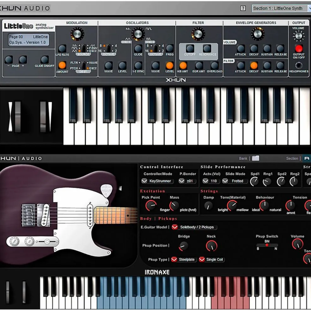Screen dimensions: 311x311
Task: Click the output VOLUME knob
Action: [298, 36]
